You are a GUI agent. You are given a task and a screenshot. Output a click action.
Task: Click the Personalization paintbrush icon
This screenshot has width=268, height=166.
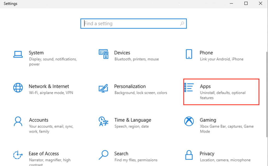tap(103, 88)
